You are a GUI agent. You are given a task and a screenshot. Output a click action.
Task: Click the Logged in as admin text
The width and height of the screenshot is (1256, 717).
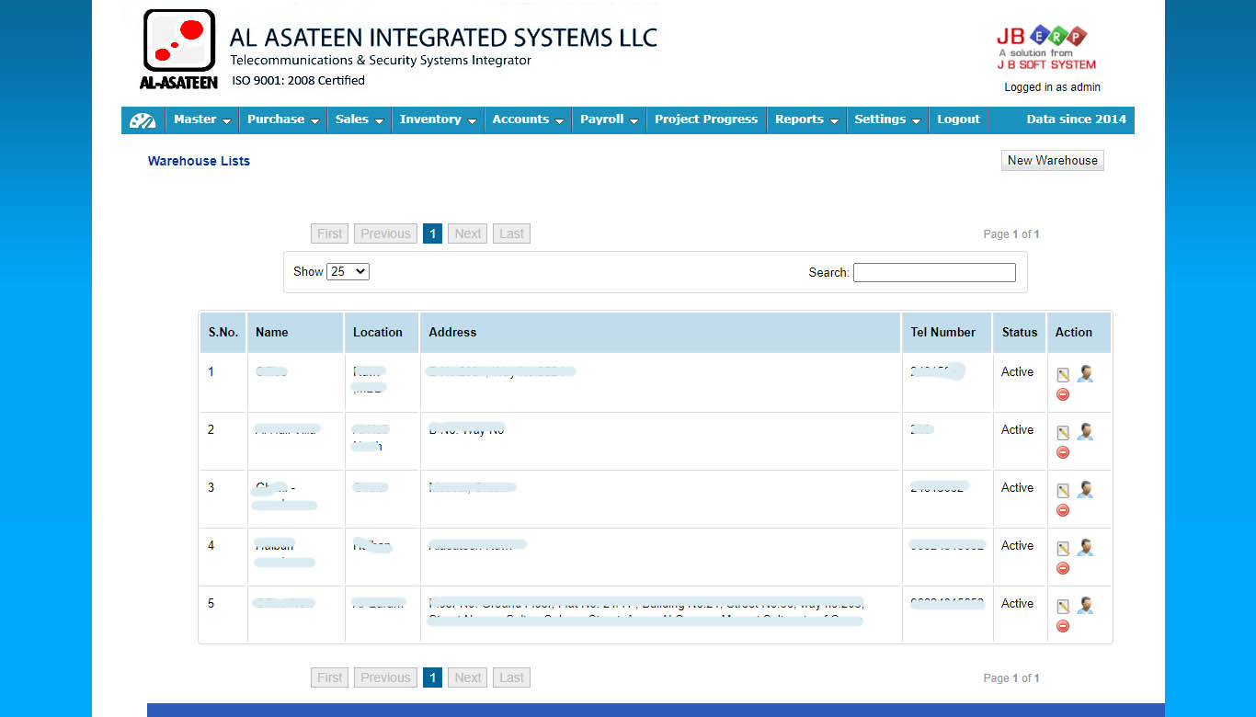1052,87
